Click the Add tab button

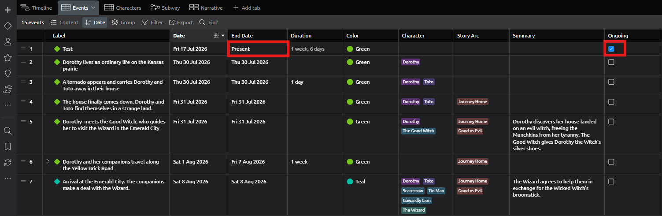click(246, 7)
